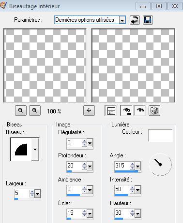This screenshot has width=183, height=223.
Task: Open the Hauteur slider dropdown
Action: click(x=137, y=213)
